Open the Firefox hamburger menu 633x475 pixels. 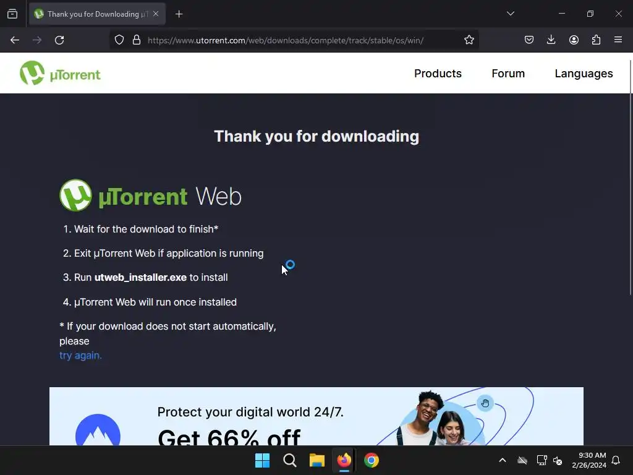click(x=618, y=40)
